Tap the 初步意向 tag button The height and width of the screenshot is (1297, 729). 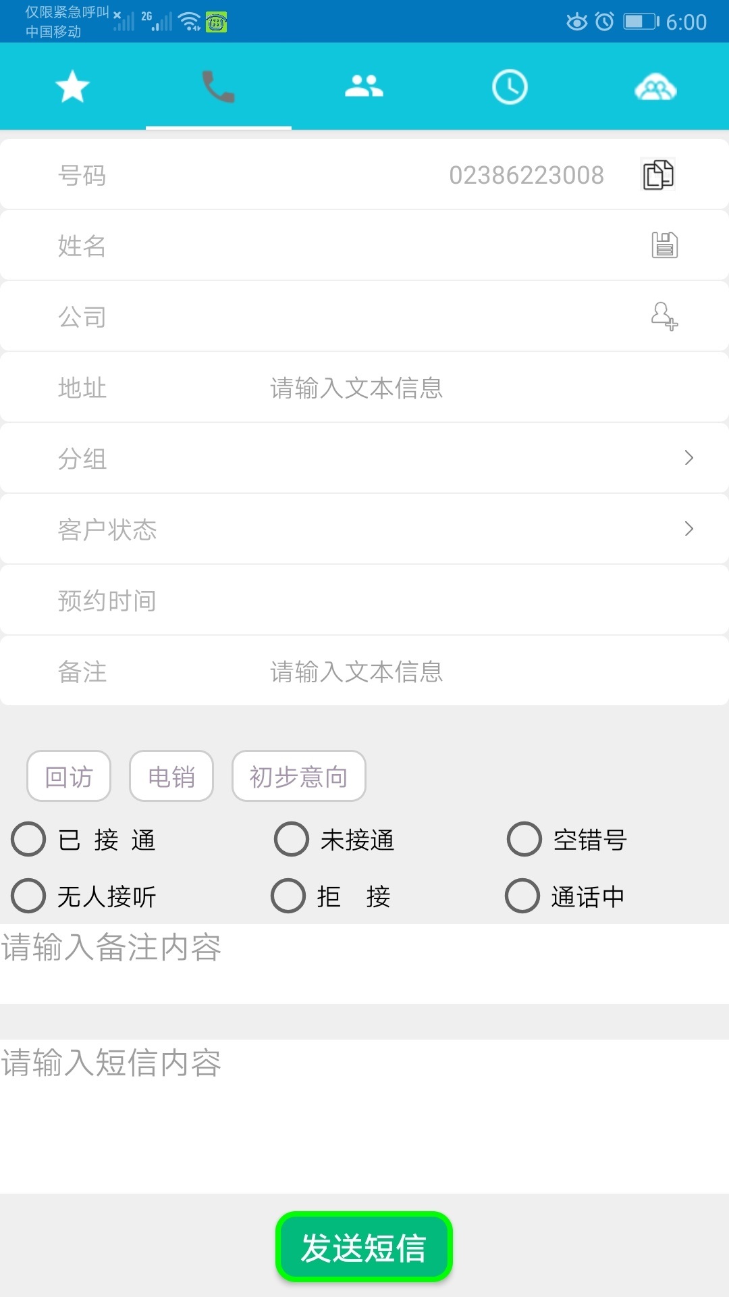(x=298, y=776)
